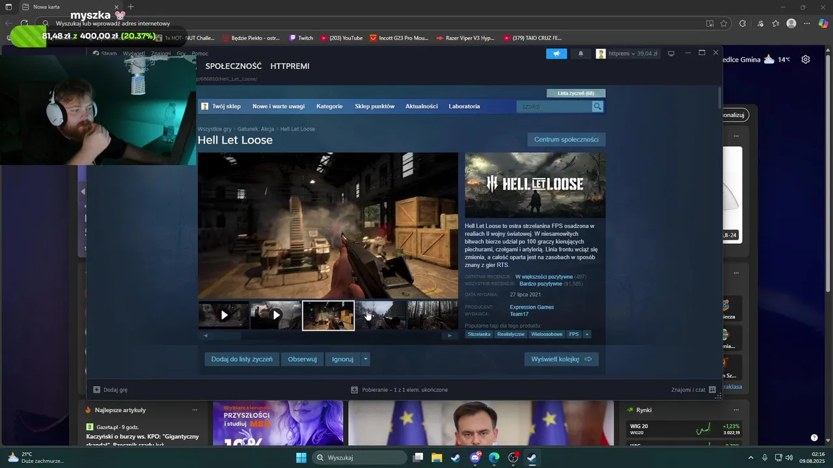
Task: Play the second trailer thumbnail
Action: coord(276,315)
